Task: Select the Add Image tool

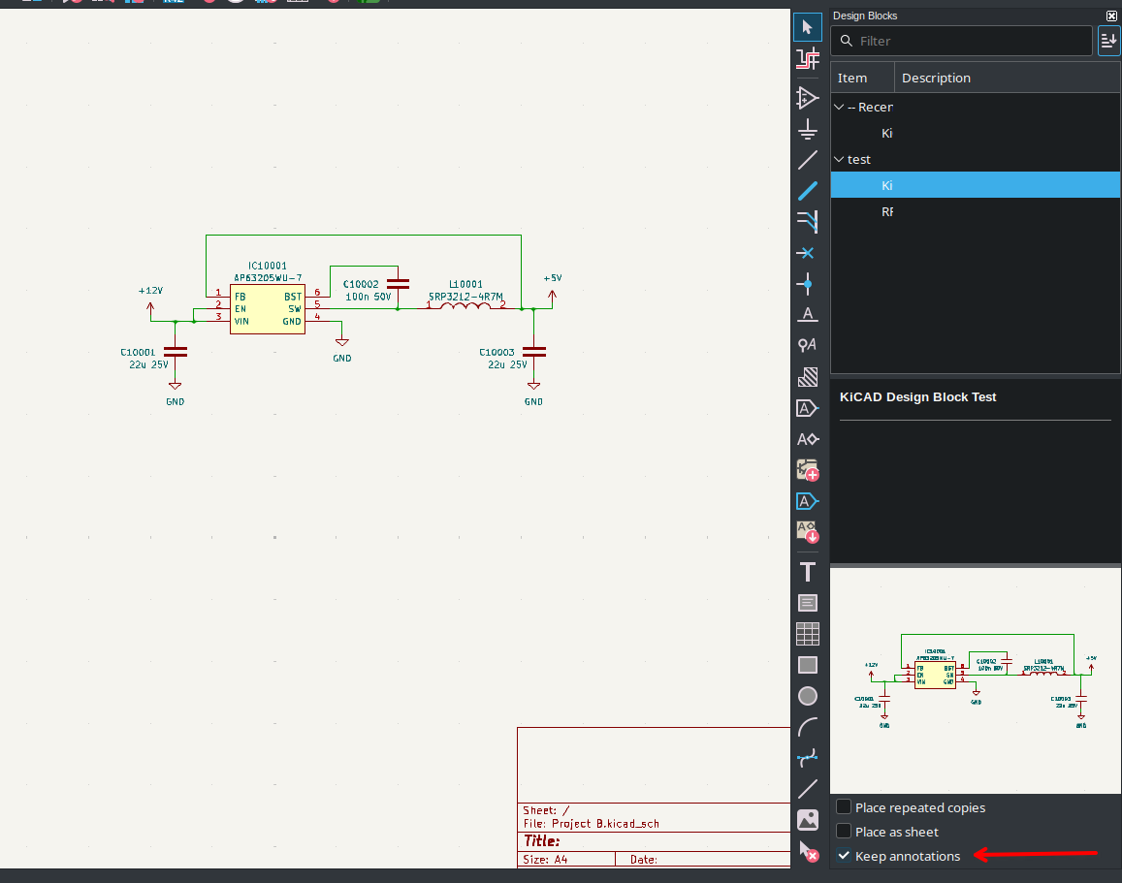Action: click(807, 820)
